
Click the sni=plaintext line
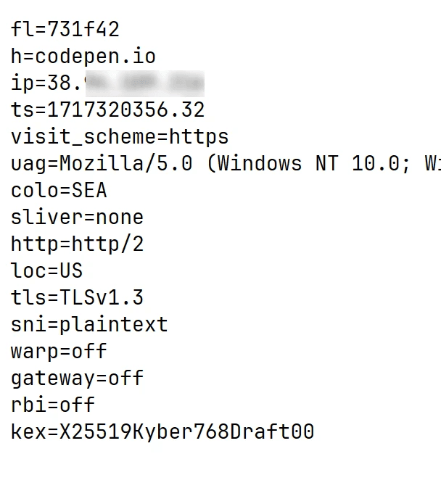(89, 325)
